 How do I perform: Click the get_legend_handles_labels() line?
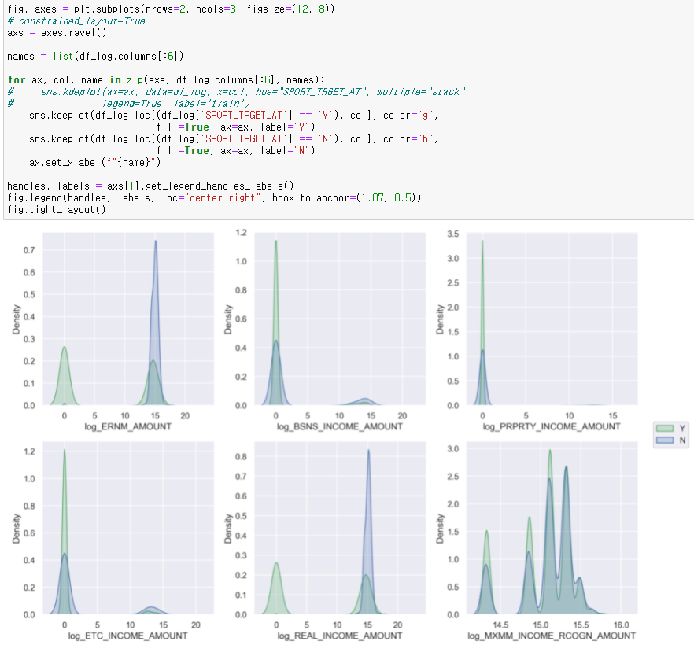(150, 186)
